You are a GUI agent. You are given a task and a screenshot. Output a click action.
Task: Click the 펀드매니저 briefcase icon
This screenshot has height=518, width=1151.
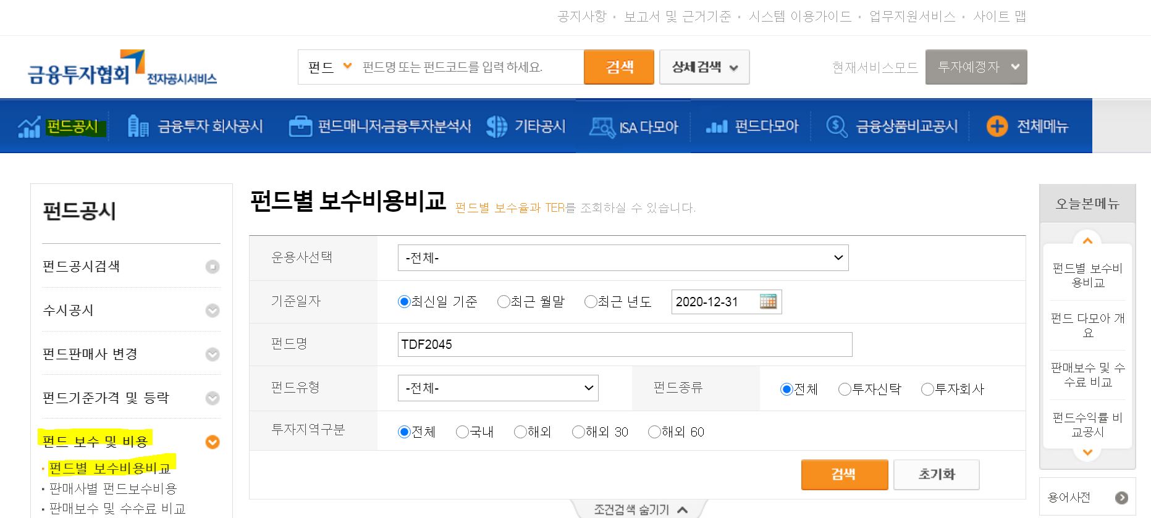(x=300, y=127)
